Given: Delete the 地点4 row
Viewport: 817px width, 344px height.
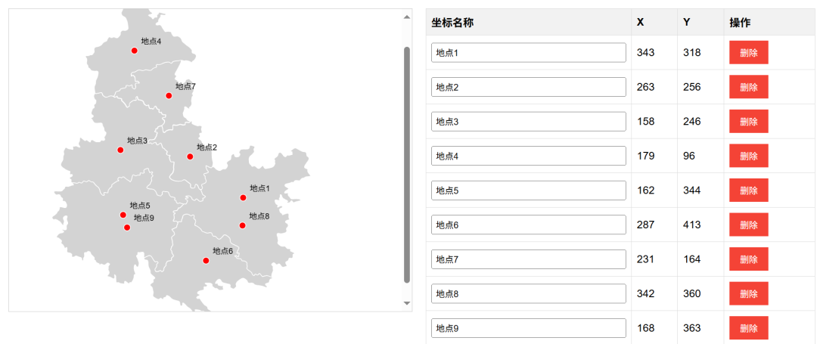Looking at the screenshot, I should (x=749, y=156).
